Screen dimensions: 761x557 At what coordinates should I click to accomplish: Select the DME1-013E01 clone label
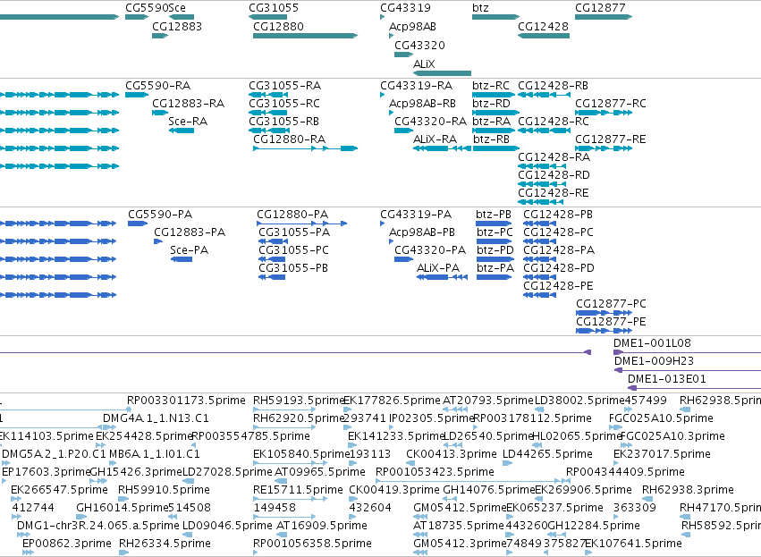coord(667,379)
